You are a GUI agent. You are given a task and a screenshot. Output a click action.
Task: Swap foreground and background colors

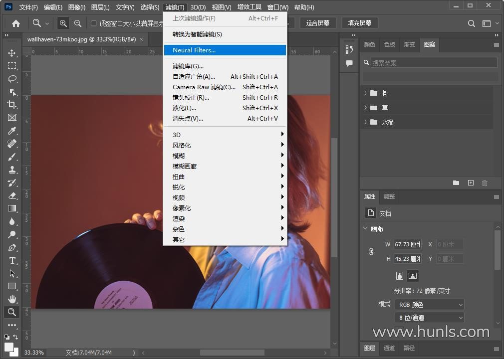15,337
